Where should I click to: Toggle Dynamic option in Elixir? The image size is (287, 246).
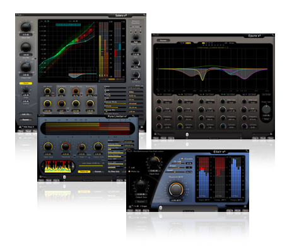182,159
